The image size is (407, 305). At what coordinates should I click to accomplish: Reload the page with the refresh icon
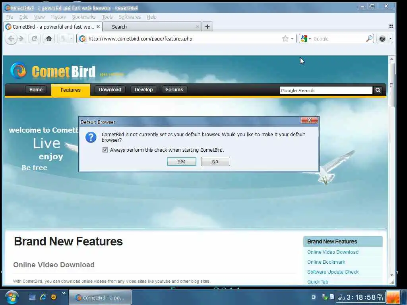(34, 39)
